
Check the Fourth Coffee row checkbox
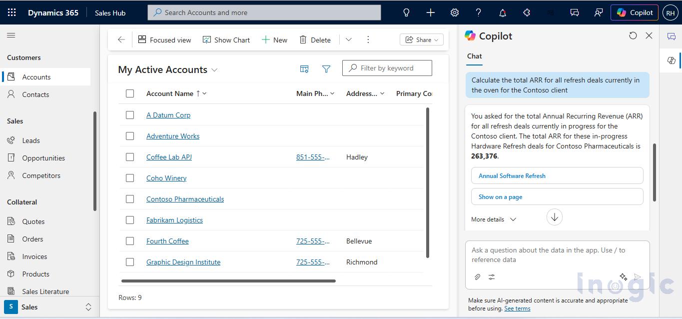coord(130,241)
